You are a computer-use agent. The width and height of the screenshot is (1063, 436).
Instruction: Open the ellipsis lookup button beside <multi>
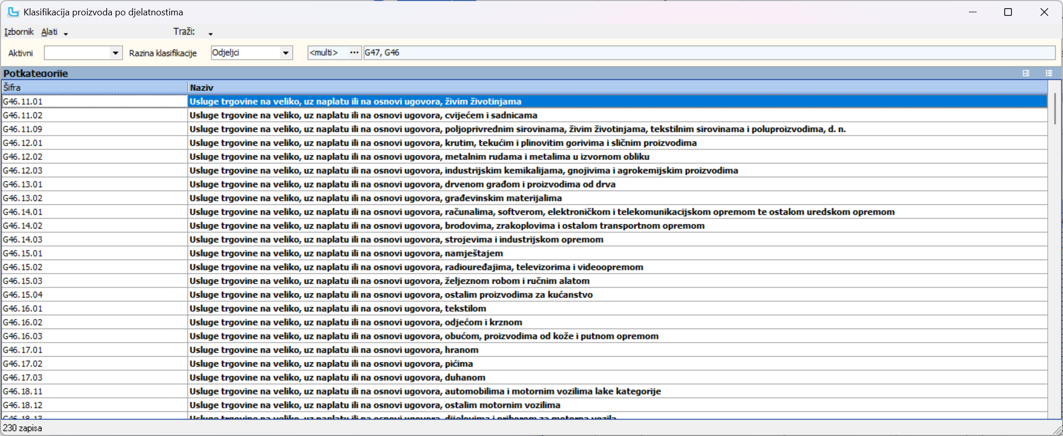click(x=354, y=53)
